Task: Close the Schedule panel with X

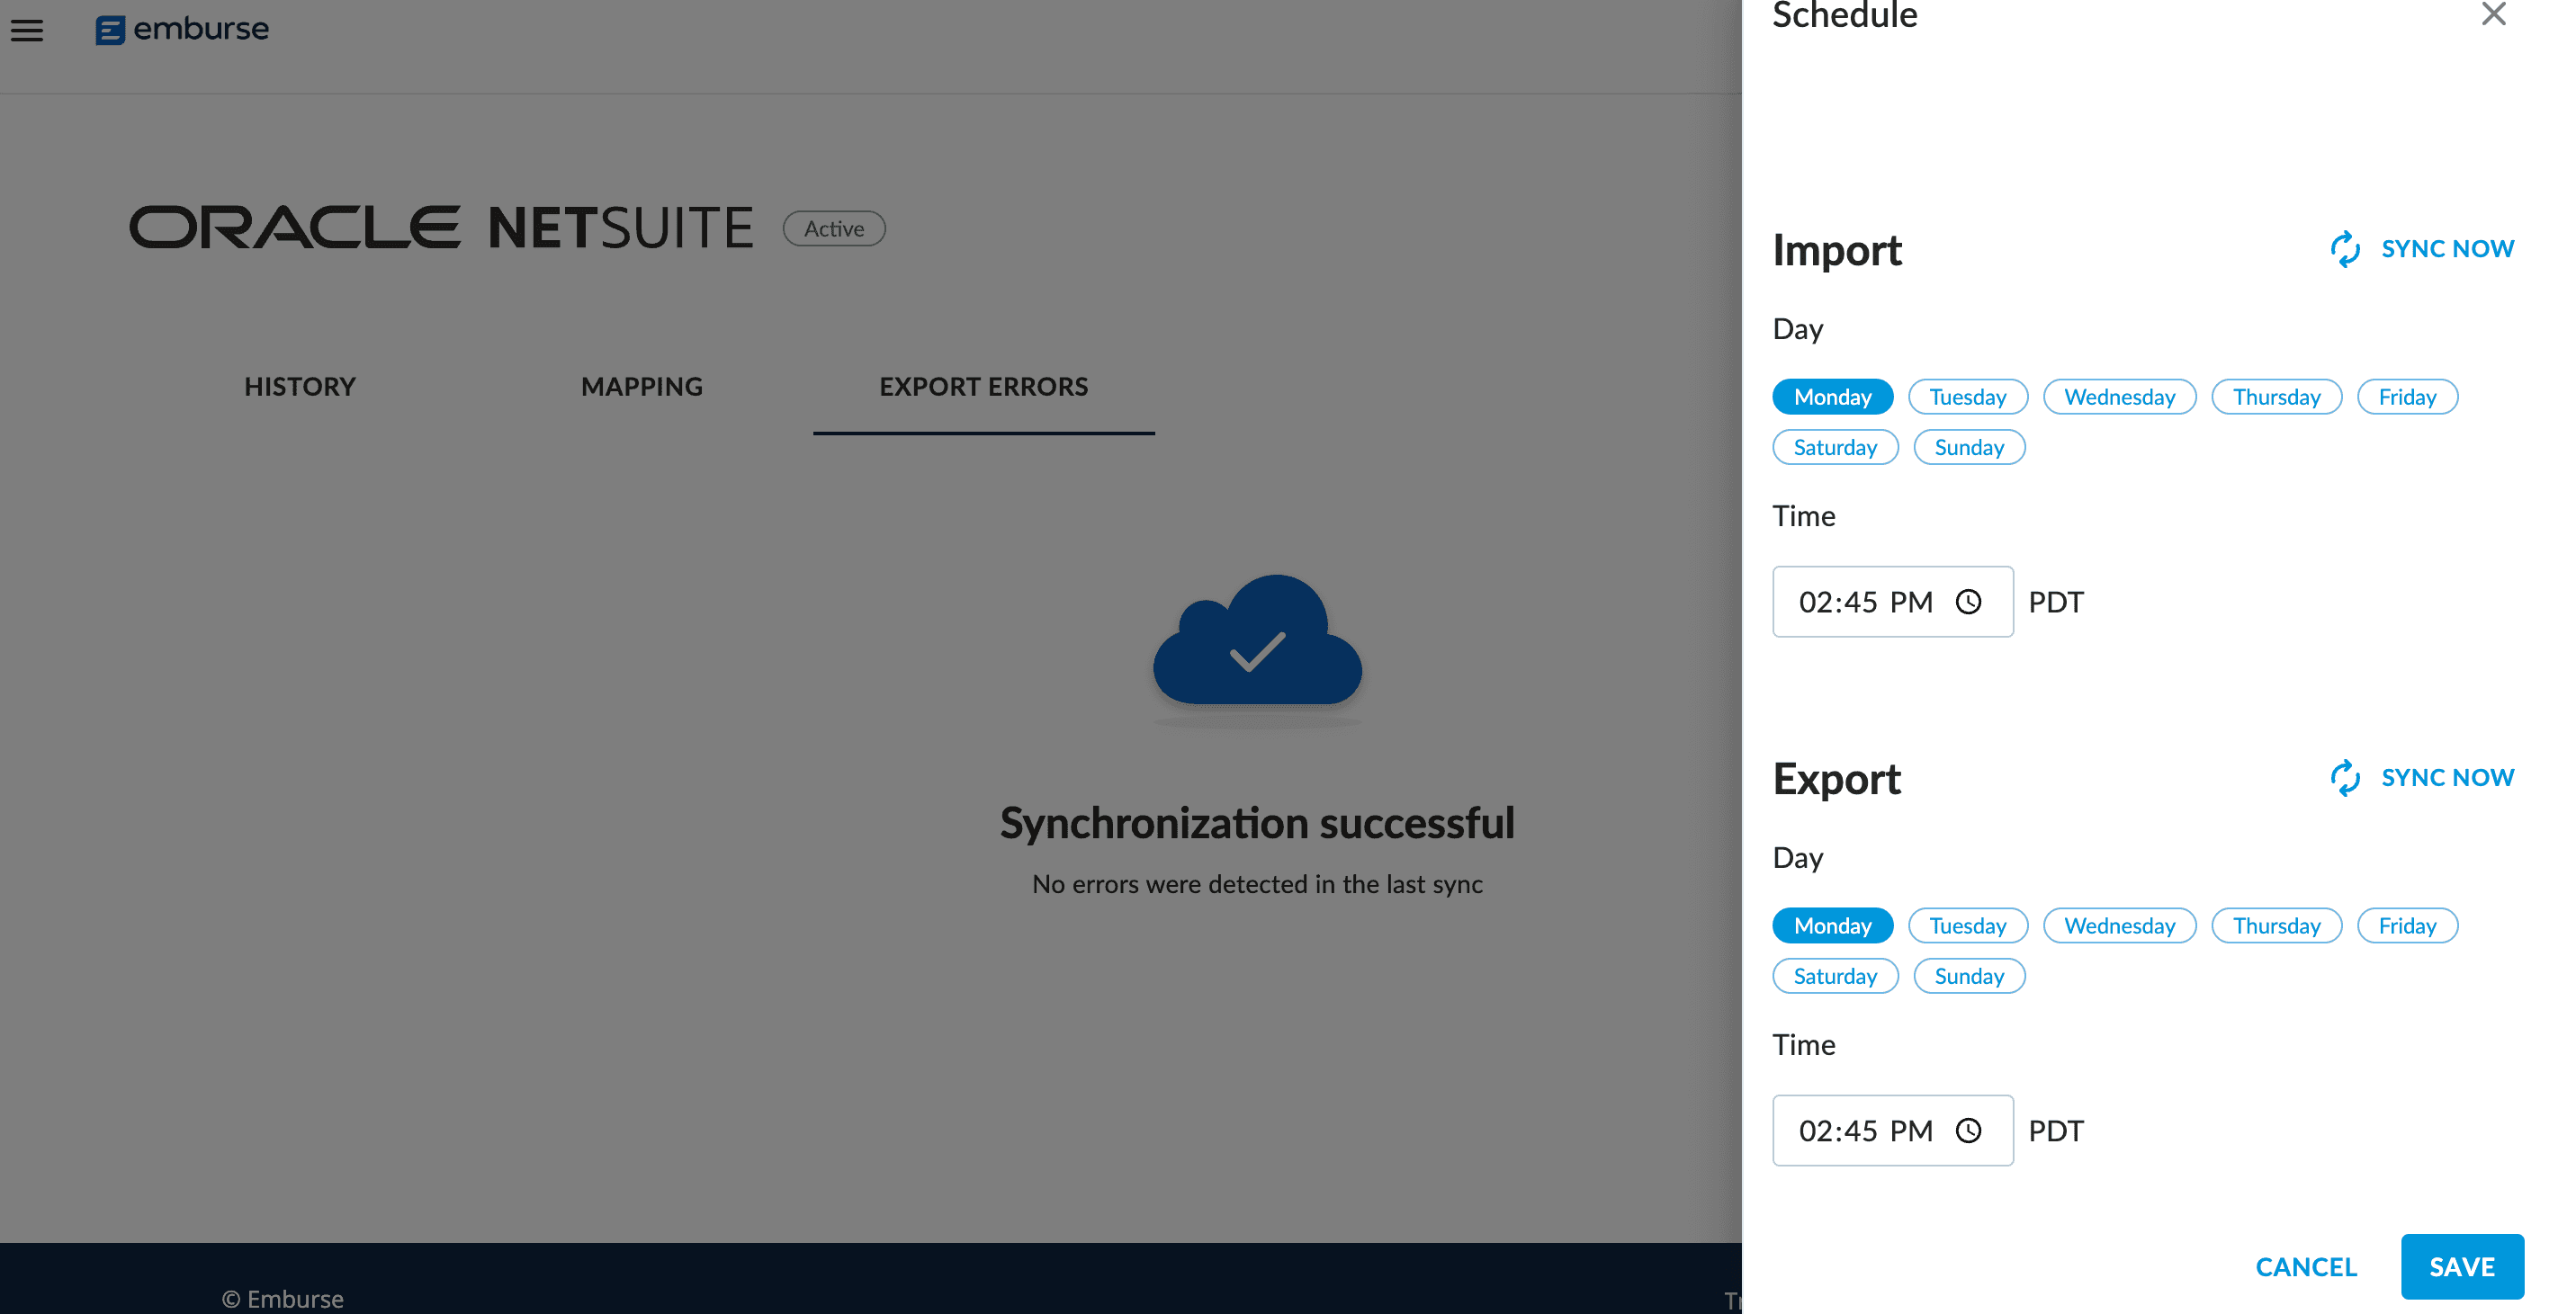Action: point(2493,14)
